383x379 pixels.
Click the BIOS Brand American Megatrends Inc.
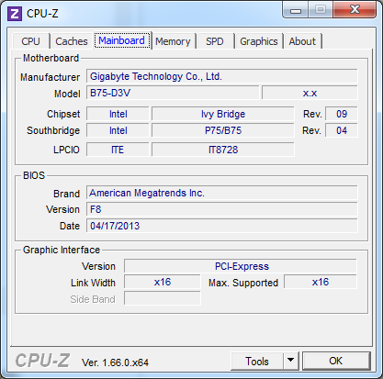coord(222,193)
